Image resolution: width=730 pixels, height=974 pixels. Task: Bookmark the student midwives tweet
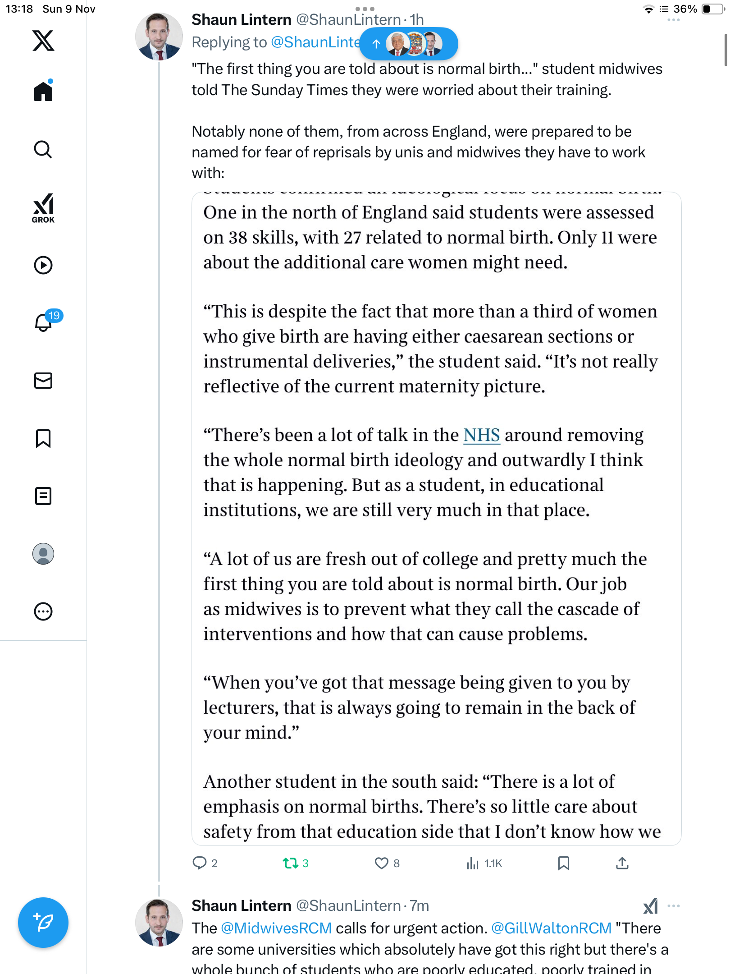[x=563, y=863]
